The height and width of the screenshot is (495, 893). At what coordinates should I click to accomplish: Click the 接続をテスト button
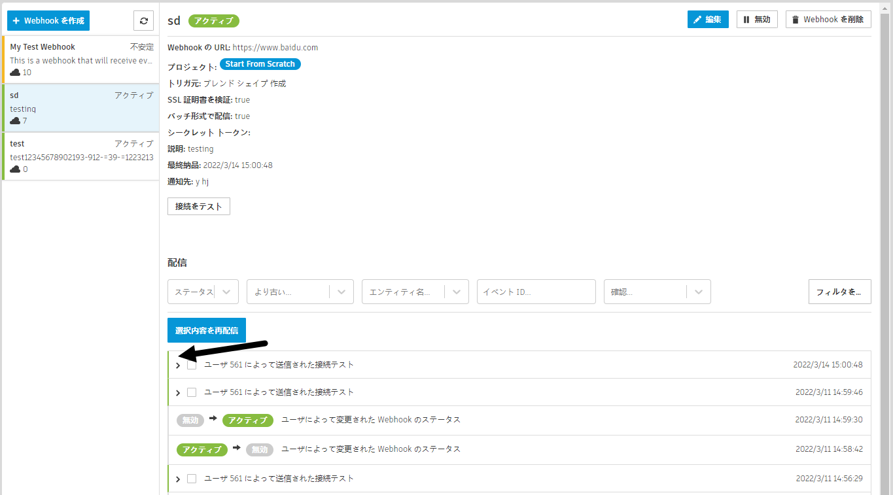coord(199,206)
